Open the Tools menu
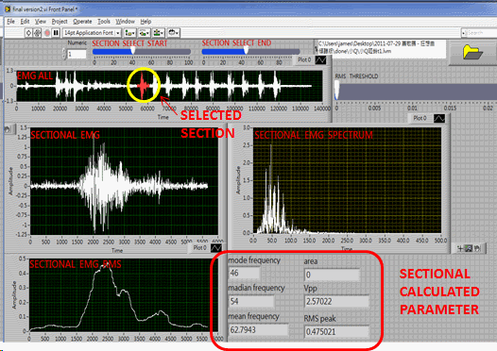The height and width of the screenshot is (351, 497). (104, 22)
